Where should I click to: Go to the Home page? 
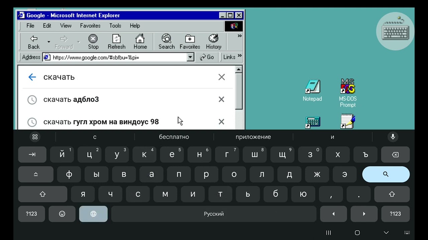pos(140,42)
